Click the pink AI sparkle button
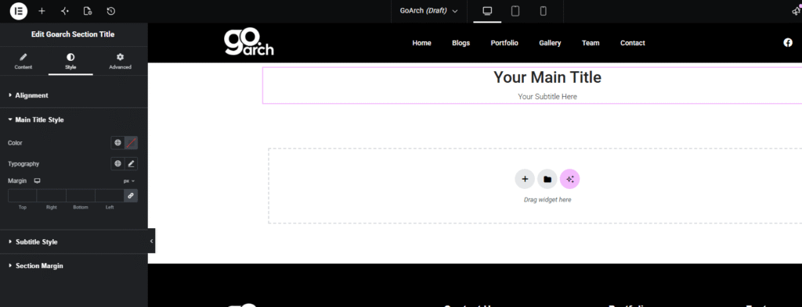This screenshot has width=802, height=307. click(x=570, y=179)
